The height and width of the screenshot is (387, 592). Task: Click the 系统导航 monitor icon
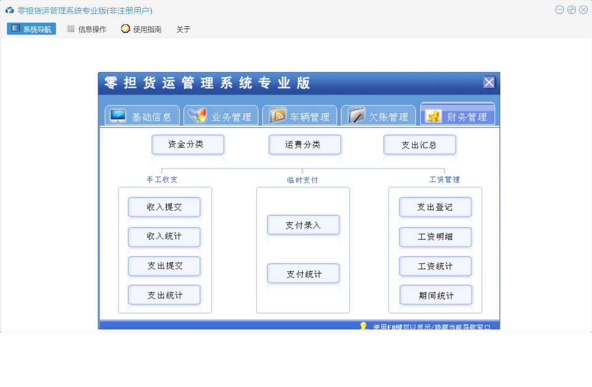pyautogui.click(x=16, y=29)
